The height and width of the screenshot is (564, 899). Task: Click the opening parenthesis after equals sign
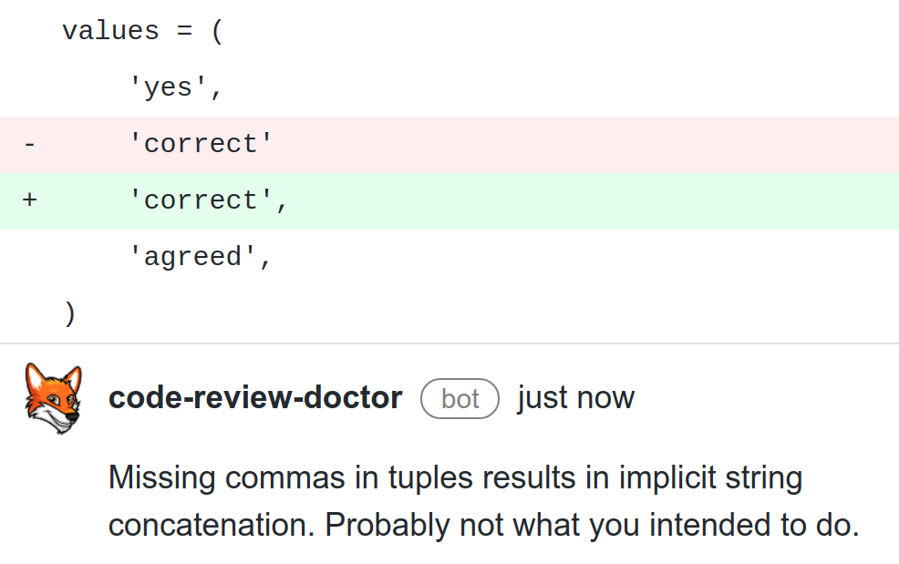(217, 31)
